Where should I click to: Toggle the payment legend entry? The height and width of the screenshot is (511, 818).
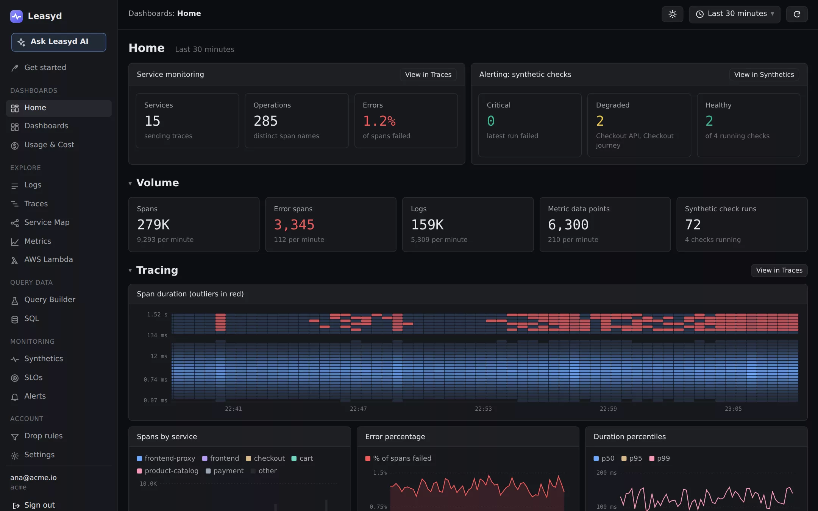225,471
